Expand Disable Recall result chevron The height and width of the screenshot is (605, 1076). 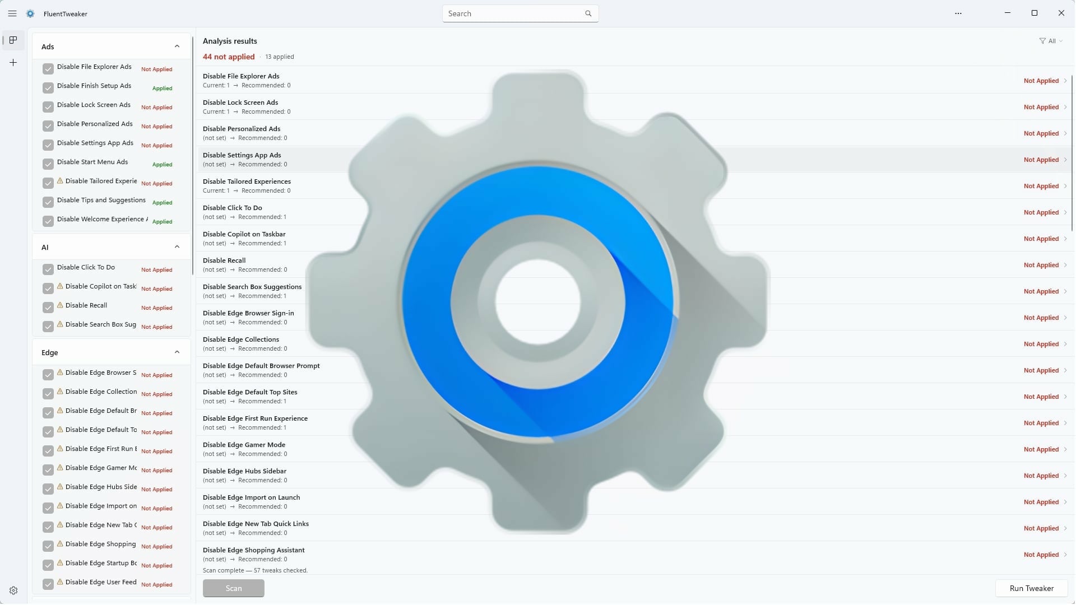click(1065, 265)
